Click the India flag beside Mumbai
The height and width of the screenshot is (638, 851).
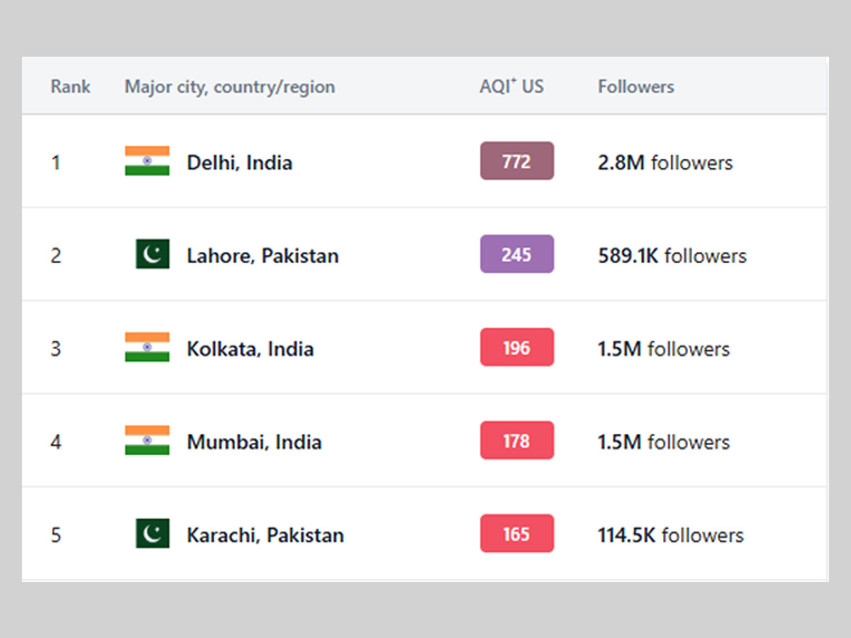147,440
